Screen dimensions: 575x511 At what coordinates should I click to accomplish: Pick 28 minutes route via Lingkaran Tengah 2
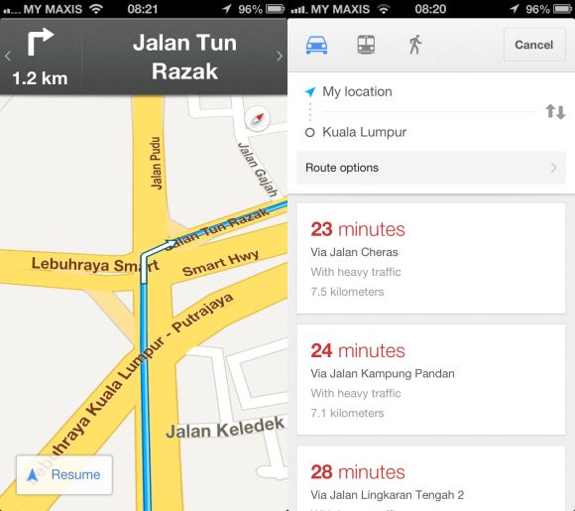point(431,478)
